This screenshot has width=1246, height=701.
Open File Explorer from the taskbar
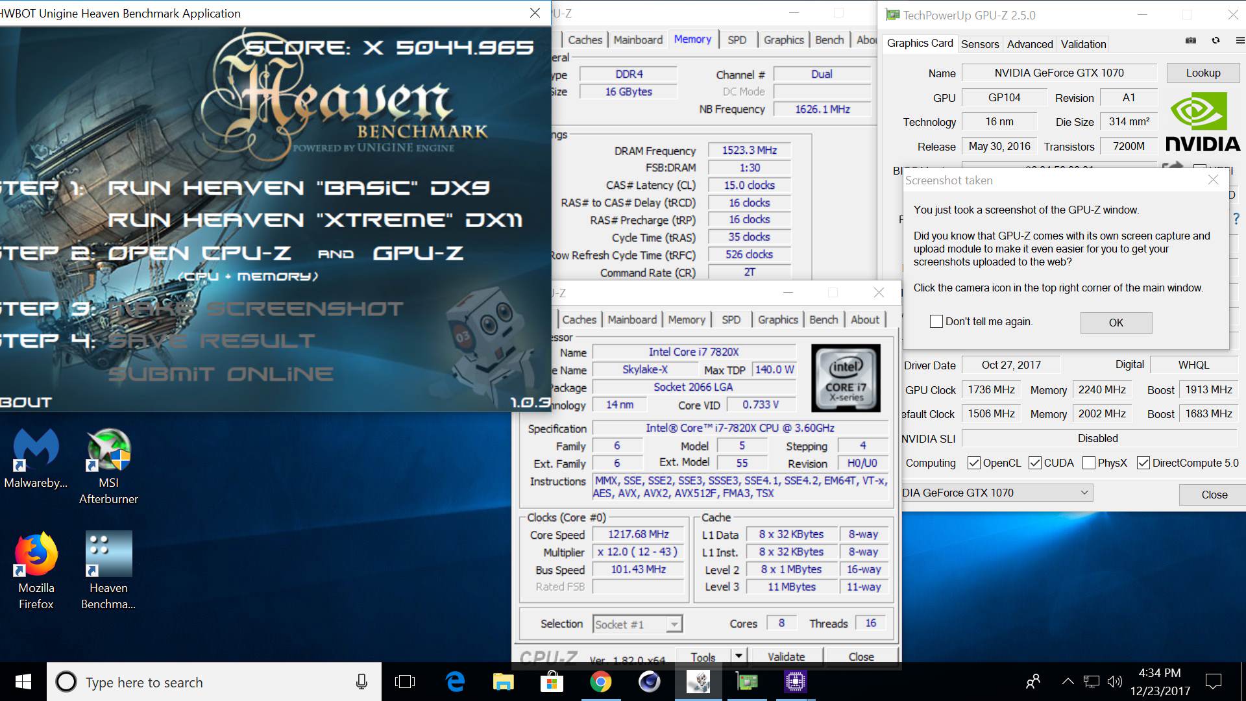click(503, 682)
